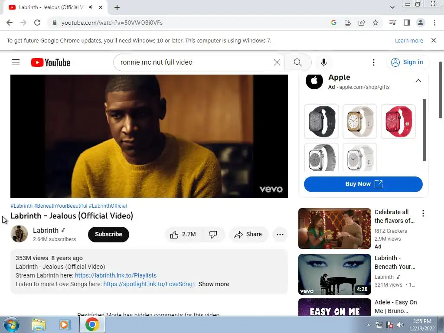Click the Chrome taskbar icon

(x=92, y=324)
